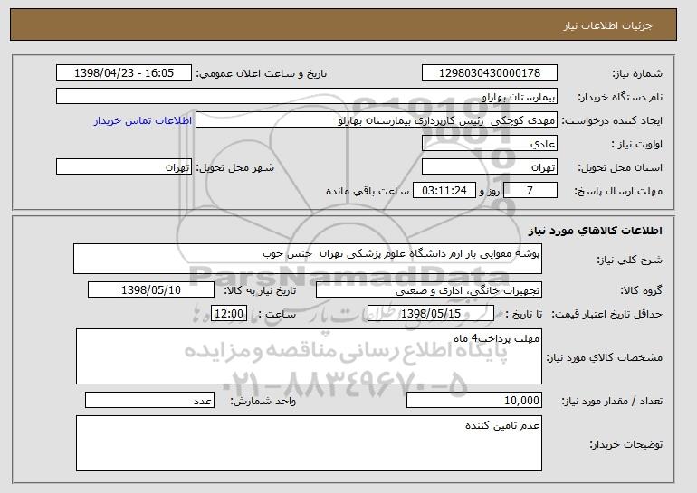Select the goods group field
The width and height of the screenshot is (697, 493).
tap(429, 290)
